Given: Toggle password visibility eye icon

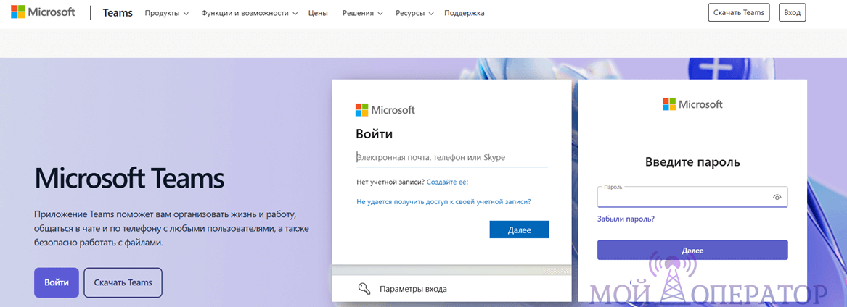Looking at the screenshot, I should pyautogui.click(x=777, y=198).
